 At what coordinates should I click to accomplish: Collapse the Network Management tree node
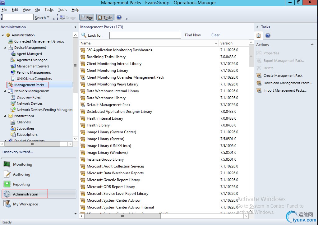[5, 91]
